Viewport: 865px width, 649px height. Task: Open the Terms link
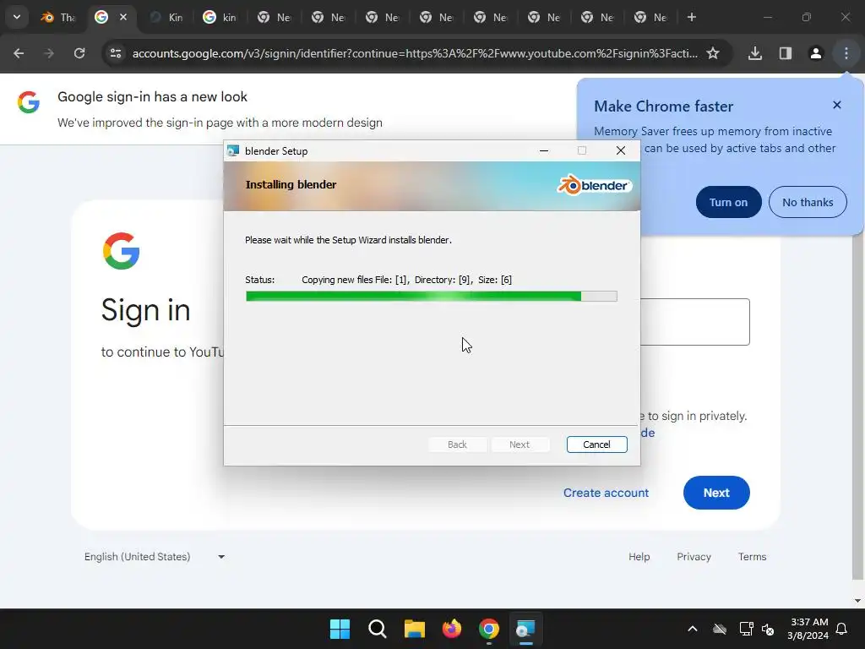tap(752, 556)
